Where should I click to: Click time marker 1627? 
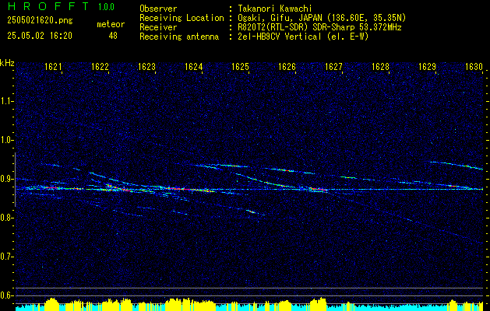(x=334, y=66)
